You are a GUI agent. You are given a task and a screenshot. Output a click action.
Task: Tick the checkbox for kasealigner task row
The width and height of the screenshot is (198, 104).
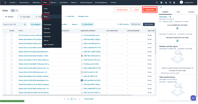pyautogui.click(x=5, y=81)
